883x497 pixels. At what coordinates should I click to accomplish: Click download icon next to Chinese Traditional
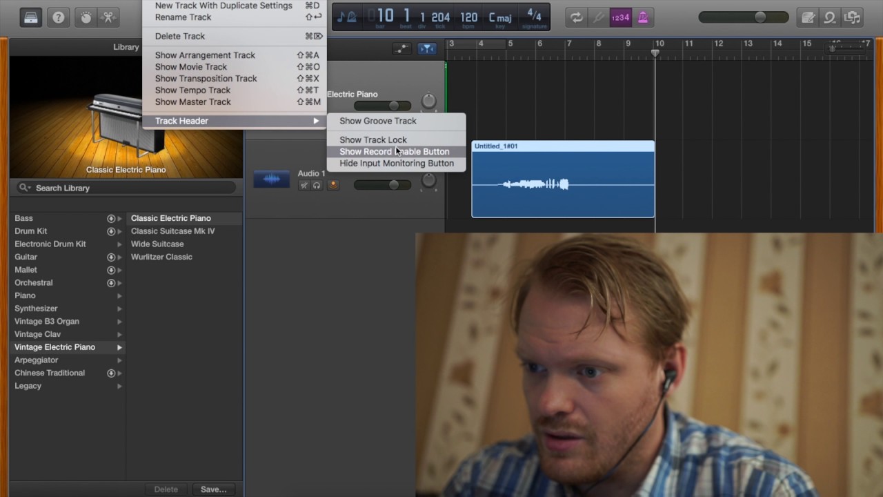[x=111, y=373]
